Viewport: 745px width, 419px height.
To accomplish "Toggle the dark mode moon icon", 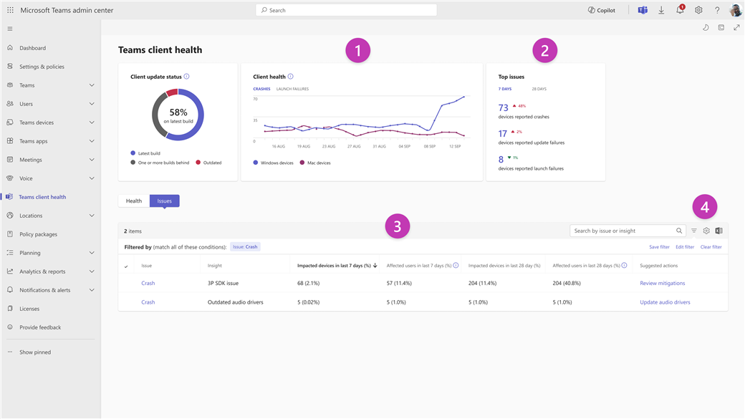I will [706, 27].
